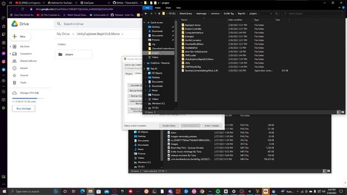
Task: Select the GorillaCosmetics folder
Action: point(193,40)
